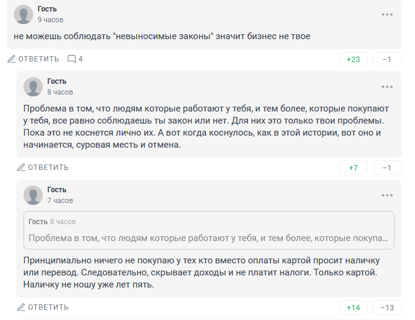Open three-dot menu on 8 часов comment

(387, 87)
